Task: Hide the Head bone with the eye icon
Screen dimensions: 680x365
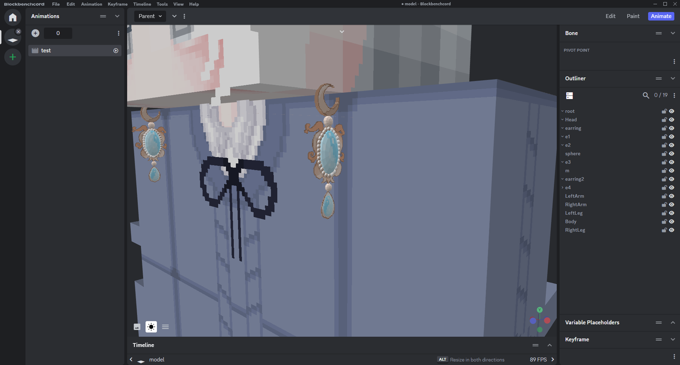Action: (671, 120)
